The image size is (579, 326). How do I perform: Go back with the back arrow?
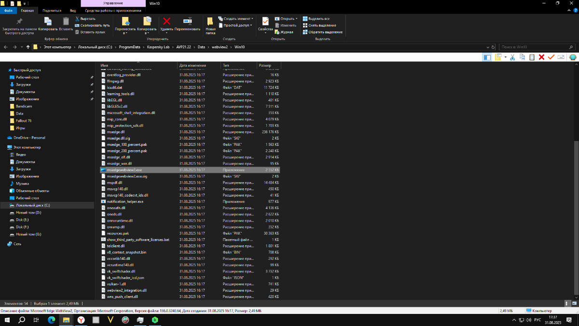click(6, 47)
